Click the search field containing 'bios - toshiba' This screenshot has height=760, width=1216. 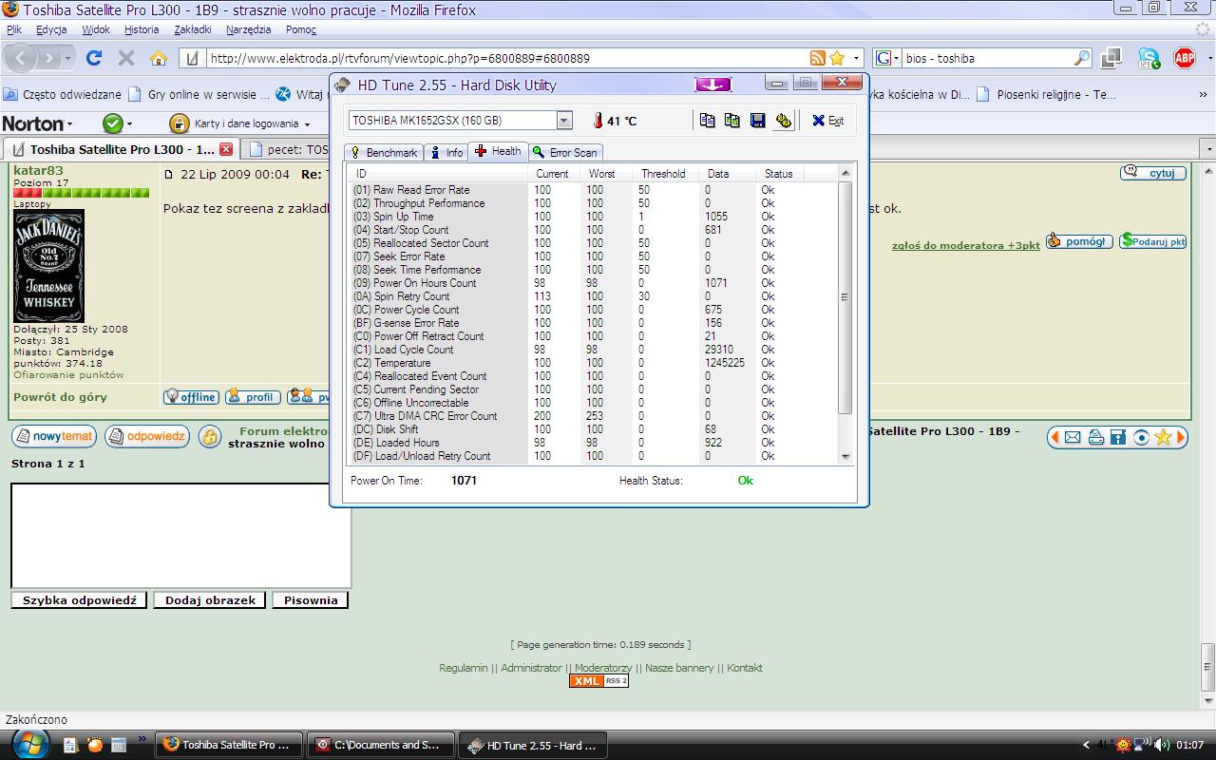[x=986, y=58]
